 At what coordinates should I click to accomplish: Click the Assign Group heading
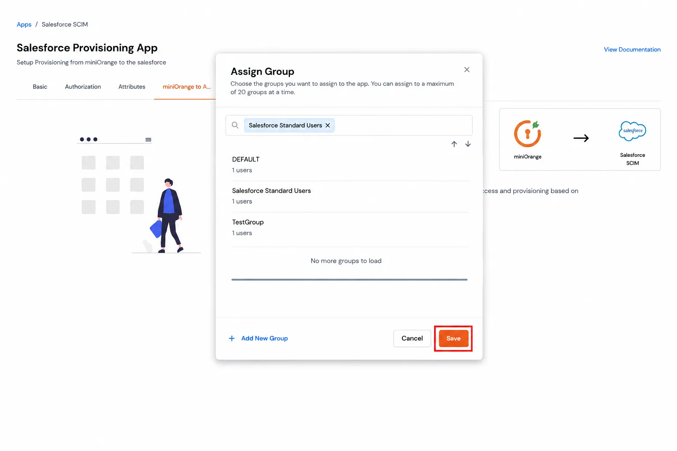pos(262,71)
